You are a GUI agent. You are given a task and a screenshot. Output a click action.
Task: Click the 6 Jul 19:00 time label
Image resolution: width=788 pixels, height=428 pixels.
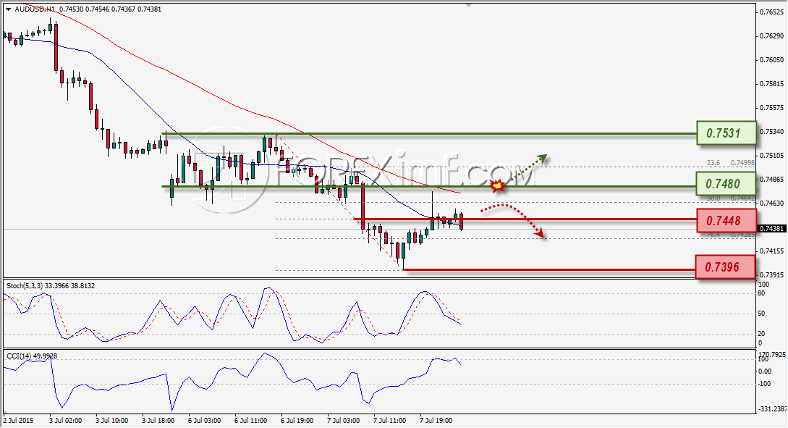pyautogui.click(x=297, y=421)
